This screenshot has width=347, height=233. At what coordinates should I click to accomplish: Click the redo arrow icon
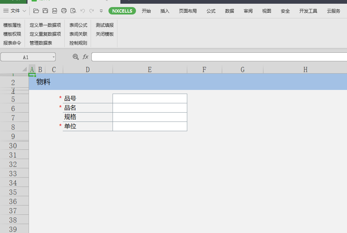click(x=91, y=11)
